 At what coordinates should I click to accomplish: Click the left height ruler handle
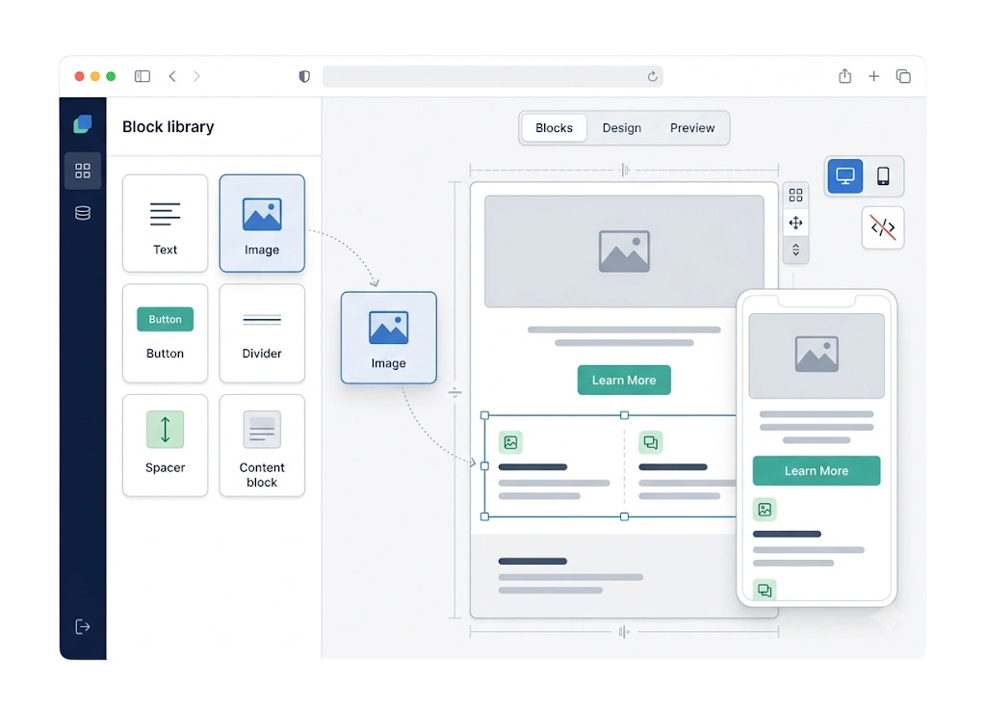(454, 392)
